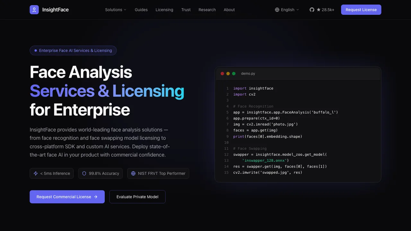Click the InsightFace logo icon
Viewport: 411px width, 231px height.
[x=34, y=10]
